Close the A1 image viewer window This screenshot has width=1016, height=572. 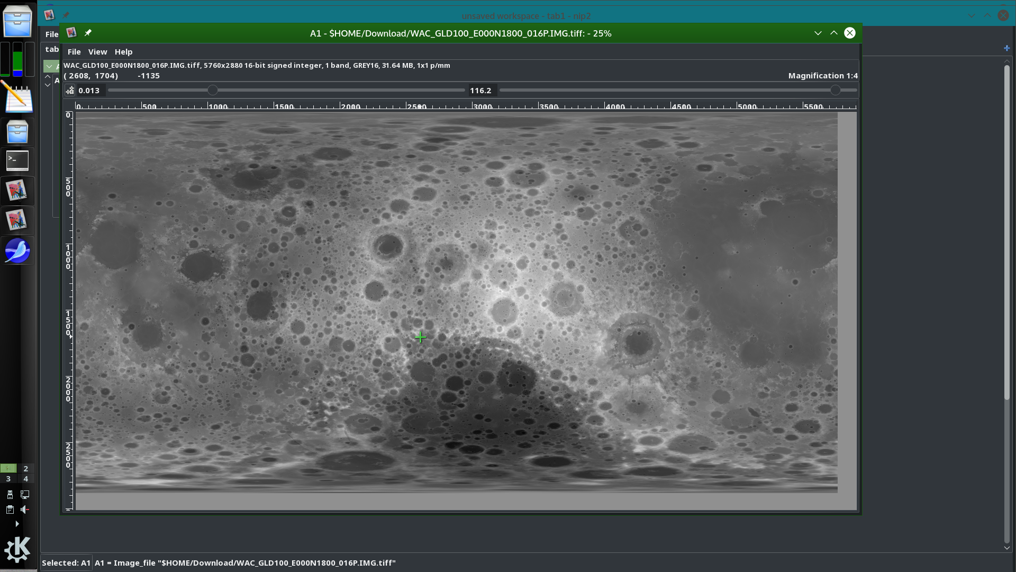click(850, 33)
